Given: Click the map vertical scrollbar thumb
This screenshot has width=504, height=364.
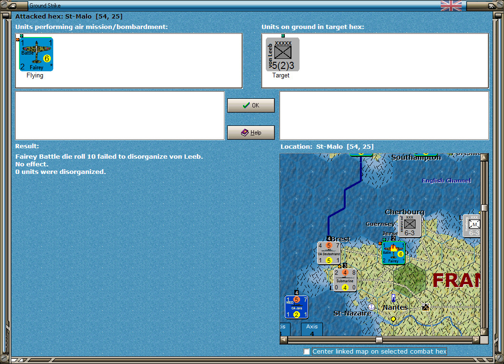Looking at the screenshot, I should pyautogui.click(x=484, y=208).
